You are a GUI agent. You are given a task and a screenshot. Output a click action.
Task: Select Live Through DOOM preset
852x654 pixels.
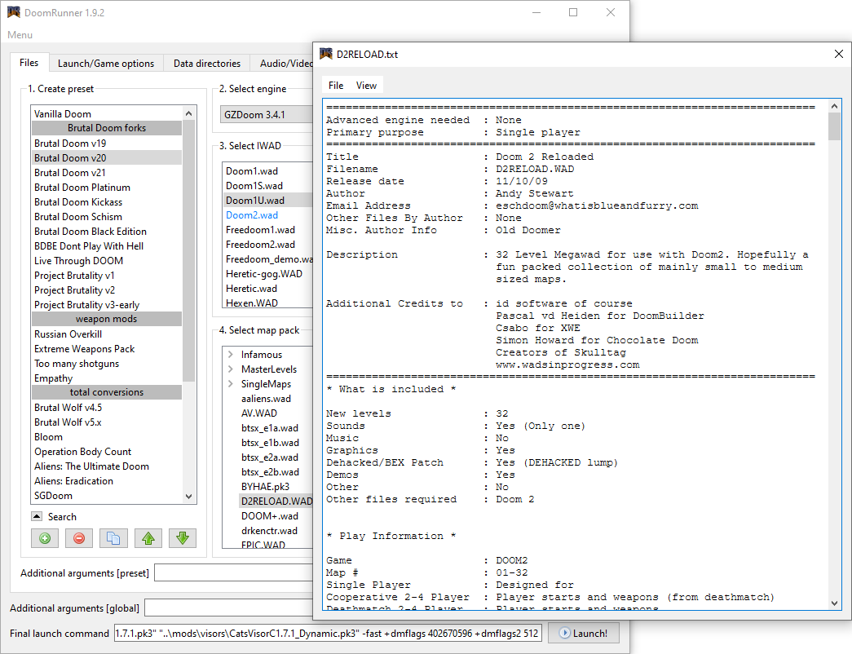(107, 260)
